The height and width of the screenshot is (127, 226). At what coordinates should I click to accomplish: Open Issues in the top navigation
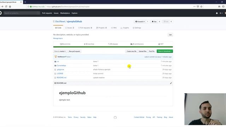[56, 13]
